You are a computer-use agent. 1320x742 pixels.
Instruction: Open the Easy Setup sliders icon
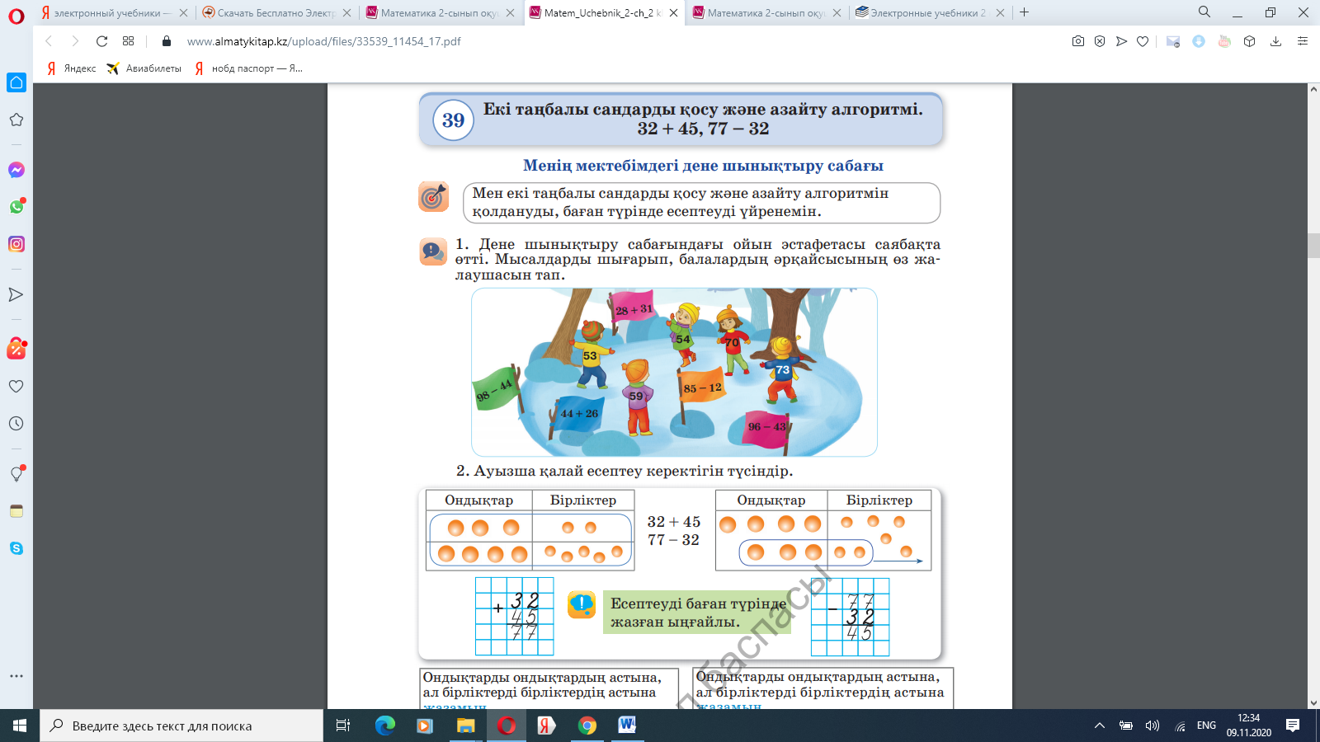(x=1303, y=41)
